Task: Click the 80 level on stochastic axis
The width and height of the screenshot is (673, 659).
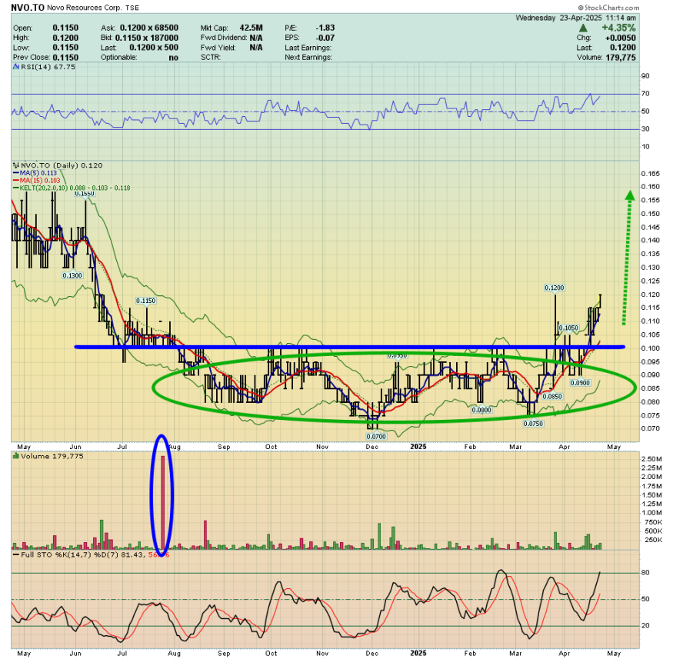Action: [645, 572]
